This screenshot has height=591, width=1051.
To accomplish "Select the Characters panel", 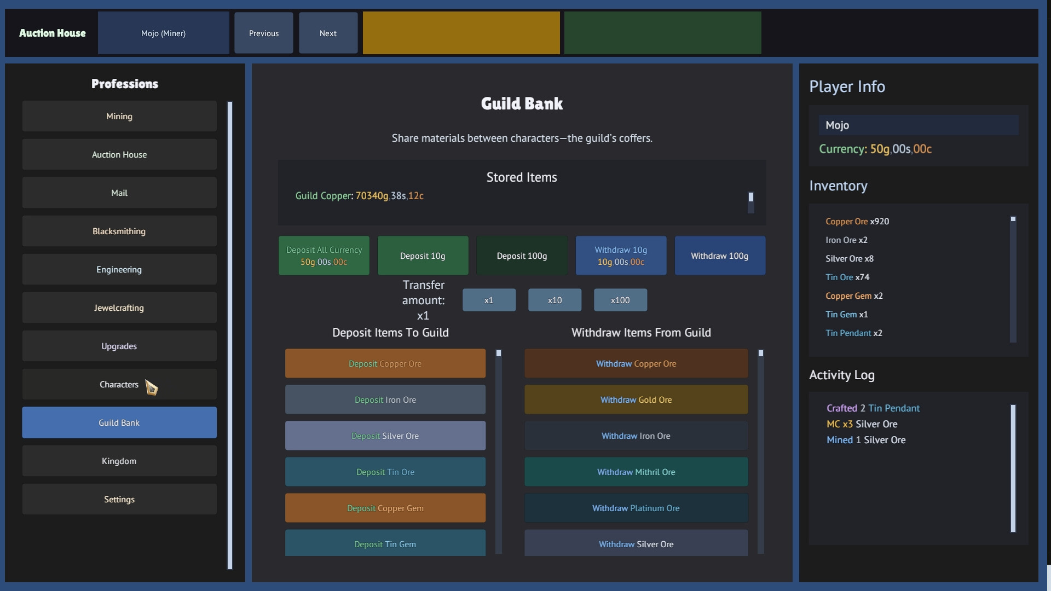I will pyautogui.click(x=119, y=384).
